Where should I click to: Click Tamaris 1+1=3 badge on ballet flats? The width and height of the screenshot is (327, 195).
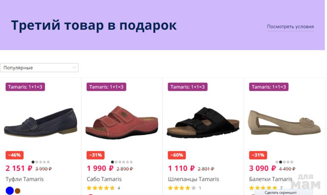[x=268, y=87]
